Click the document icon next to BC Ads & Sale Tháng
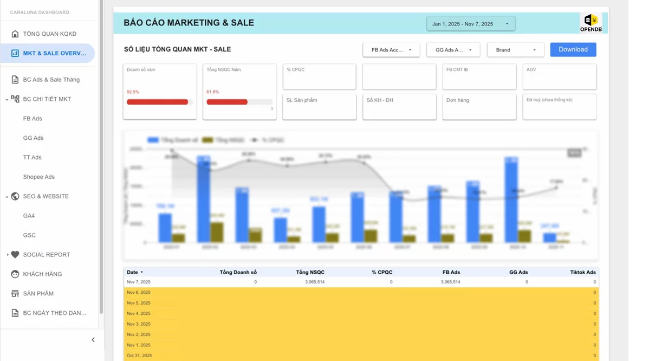The height and width of the screenshot is (361, 649). [x=15, y=79]
